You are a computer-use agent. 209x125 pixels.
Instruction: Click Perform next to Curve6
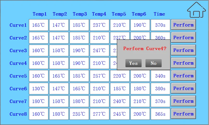183,88
